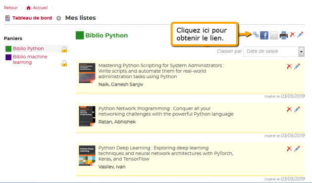Remove Python Network Programming entry
The height and width of the screenshot is (183, 312).
click(x=289, y=109)
